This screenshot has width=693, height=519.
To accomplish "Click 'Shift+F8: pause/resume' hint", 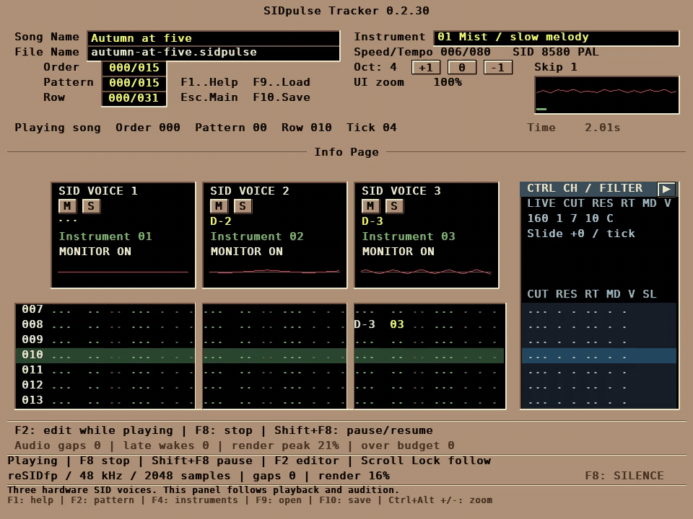I will (354, 430).
